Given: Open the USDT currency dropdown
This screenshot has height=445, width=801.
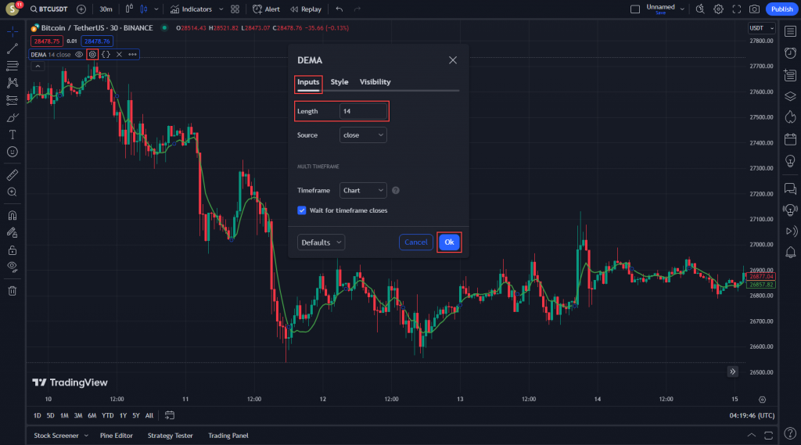Looking at the screenshot, I should (761, 28).
